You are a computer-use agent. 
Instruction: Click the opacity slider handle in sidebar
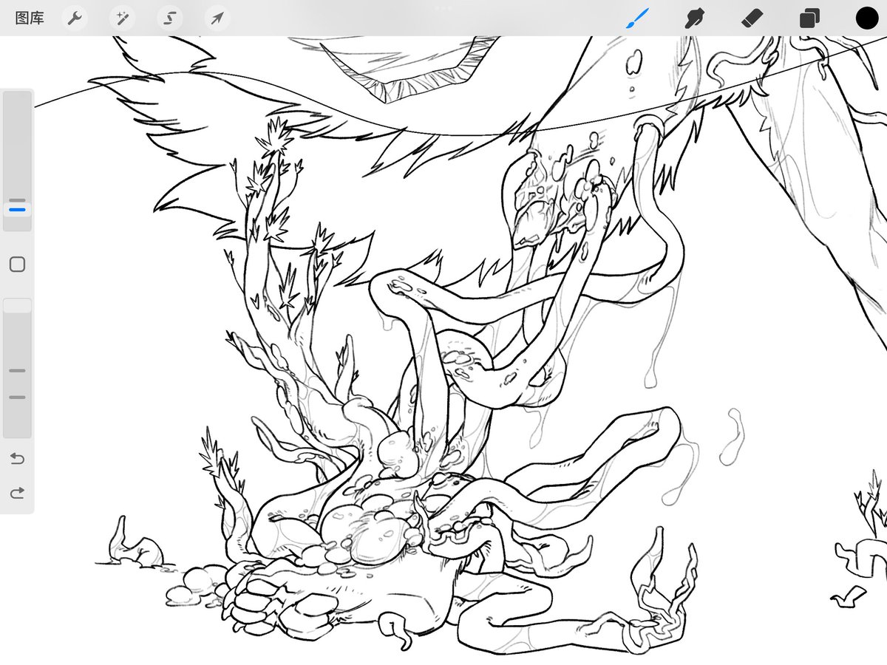click(x=17, y=306)
